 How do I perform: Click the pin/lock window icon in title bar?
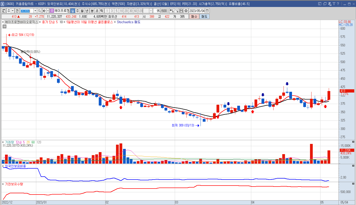330,4
